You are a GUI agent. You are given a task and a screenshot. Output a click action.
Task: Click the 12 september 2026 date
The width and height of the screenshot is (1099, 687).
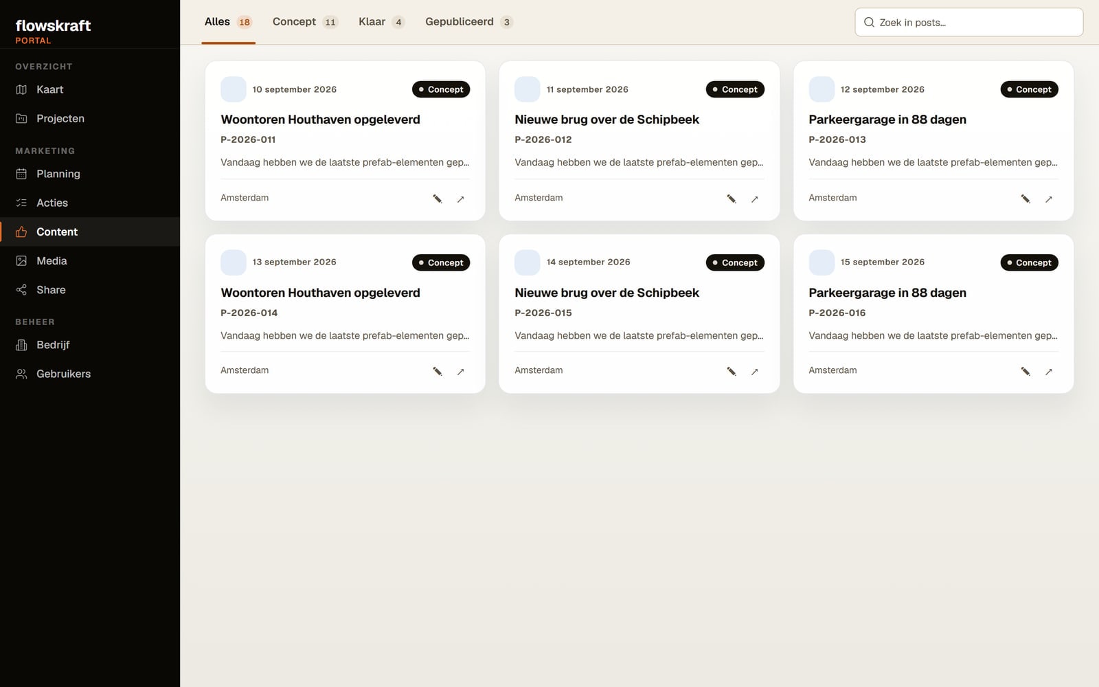(882, 89)
